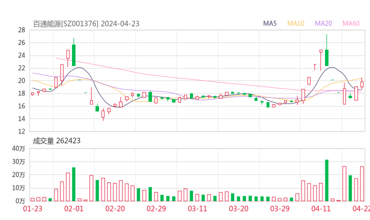Select the 02-29 date axis label

click(156, 208)
